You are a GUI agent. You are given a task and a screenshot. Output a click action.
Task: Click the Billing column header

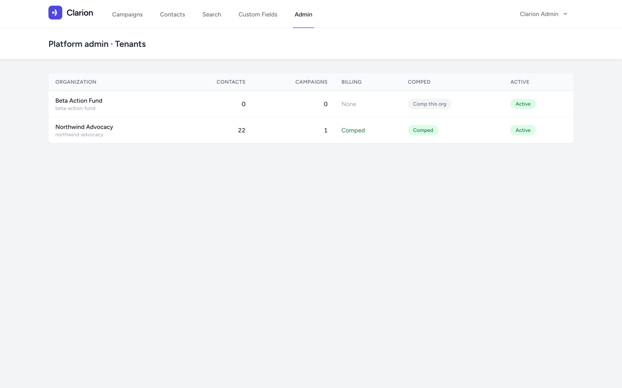[x=351, y=82]
